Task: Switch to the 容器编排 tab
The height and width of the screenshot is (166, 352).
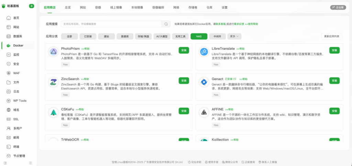Action: click(158, 7)
